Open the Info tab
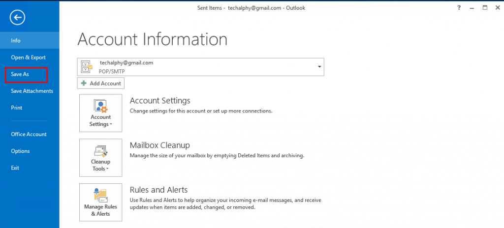The image size is (504, 228). (x=30, y=40)
